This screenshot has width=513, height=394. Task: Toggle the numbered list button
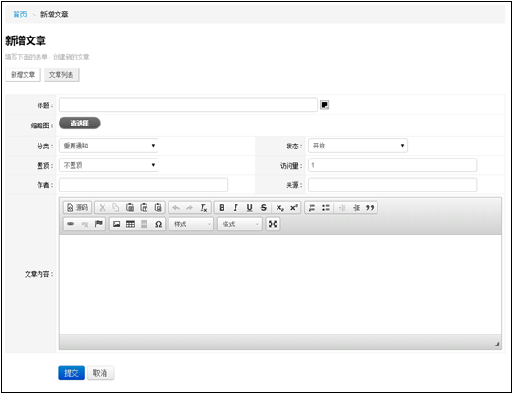point(311,207)
